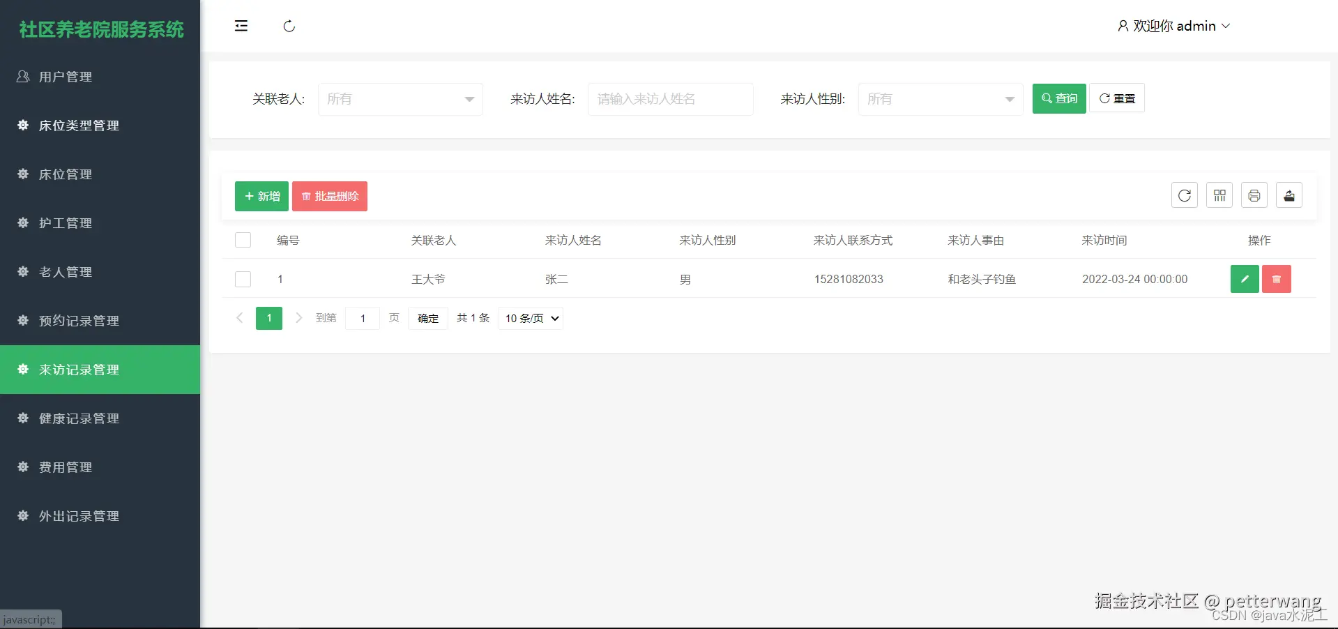The width and height of the screenshot is (1338, 629).
Task: Click the 来访人姓名 input field
Action: 671,99
